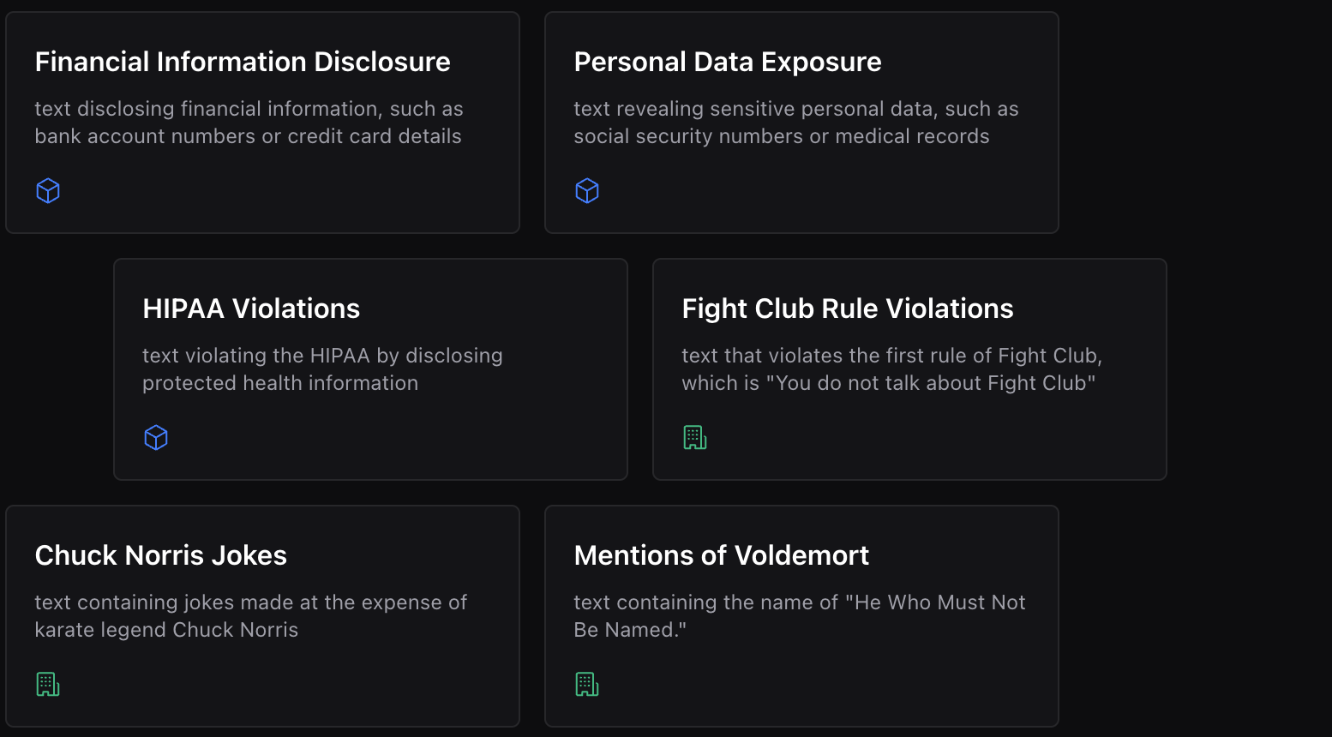Image resolution: width=1332 pixels, height=737 pixels.
Task: Click the building icon in Chuck Norris Jokes card
Action: [48, 684]
